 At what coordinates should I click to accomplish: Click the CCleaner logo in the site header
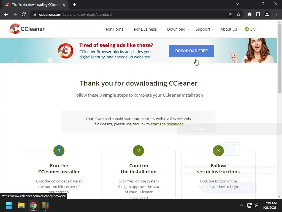(x=26, y=29)
